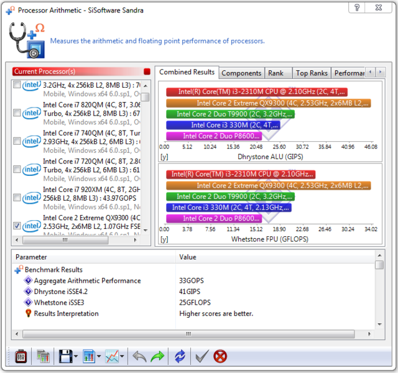Click the help question mark button
398x373 pixels.
coord(356,7)
